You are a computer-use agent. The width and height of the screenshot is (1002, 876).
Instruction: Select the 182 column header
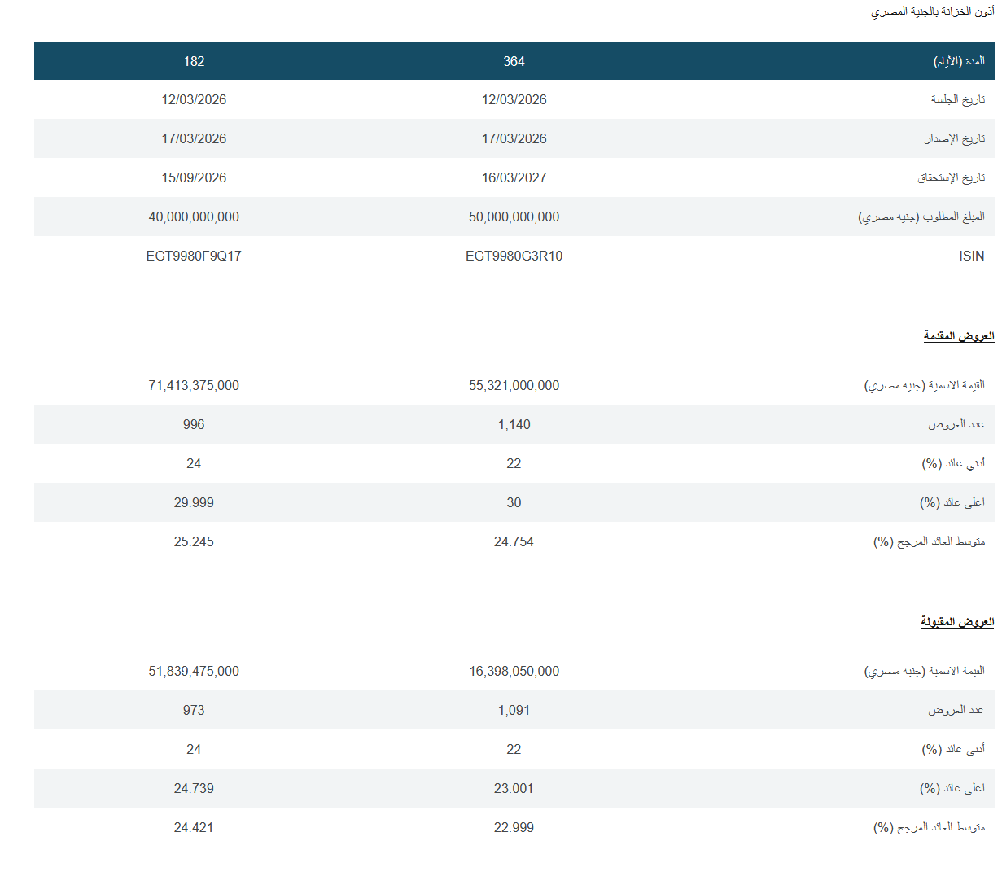click(x=194, y=61)
